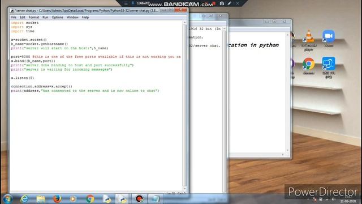Click right scroll arrow in notepad horizontal scrollbar

coord(283,155)
